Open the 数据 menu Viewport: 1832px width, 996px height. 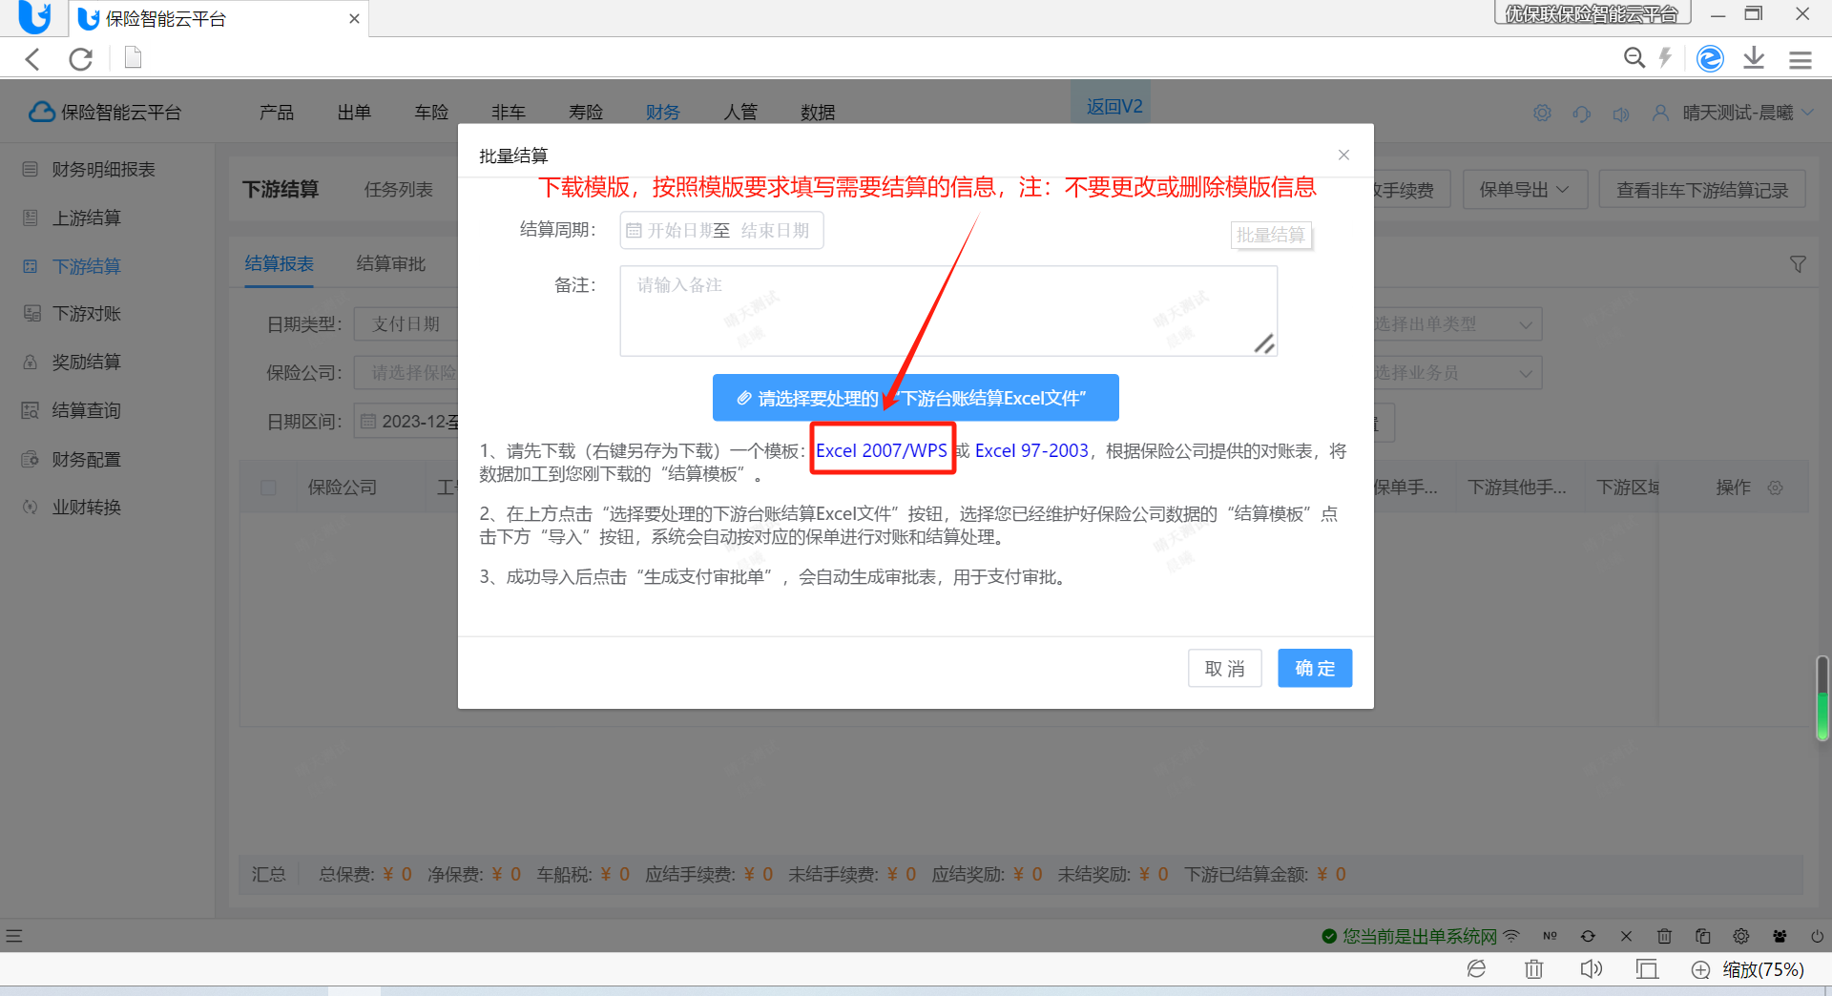[818, 113]
